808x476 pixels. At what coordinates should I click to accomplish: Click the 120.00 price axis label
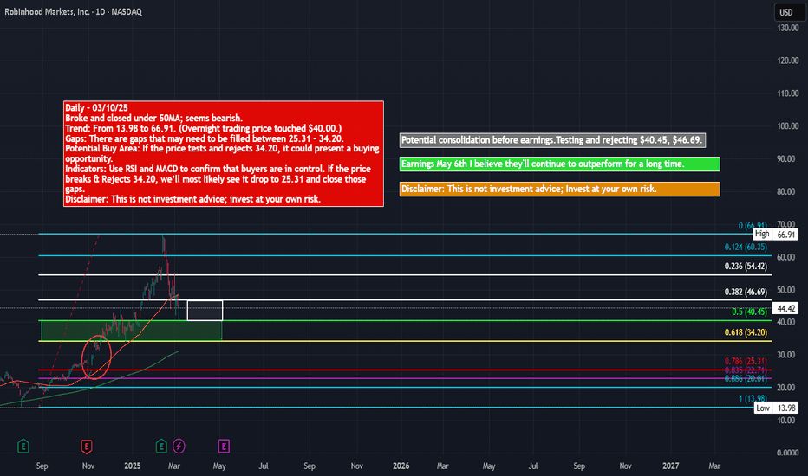[x=788, y=61]
